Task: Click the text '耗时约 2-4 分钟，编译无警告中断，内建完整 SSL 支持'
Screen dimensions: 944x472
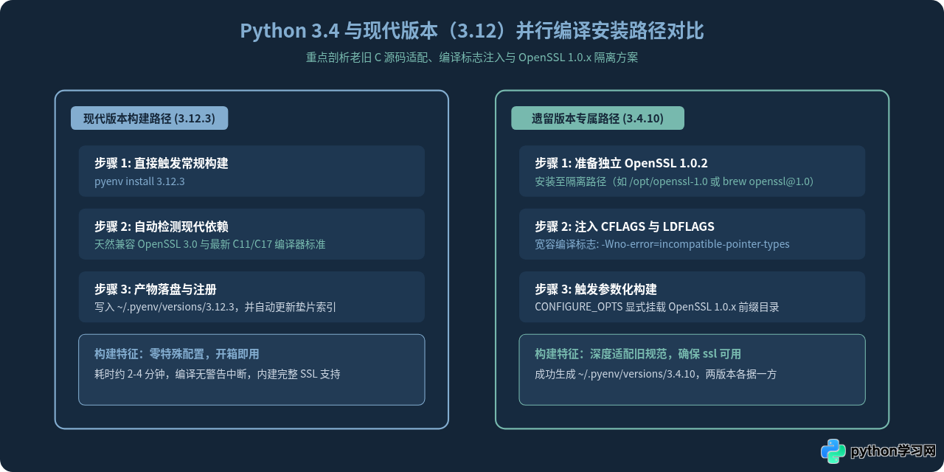Action: [218, 374]
